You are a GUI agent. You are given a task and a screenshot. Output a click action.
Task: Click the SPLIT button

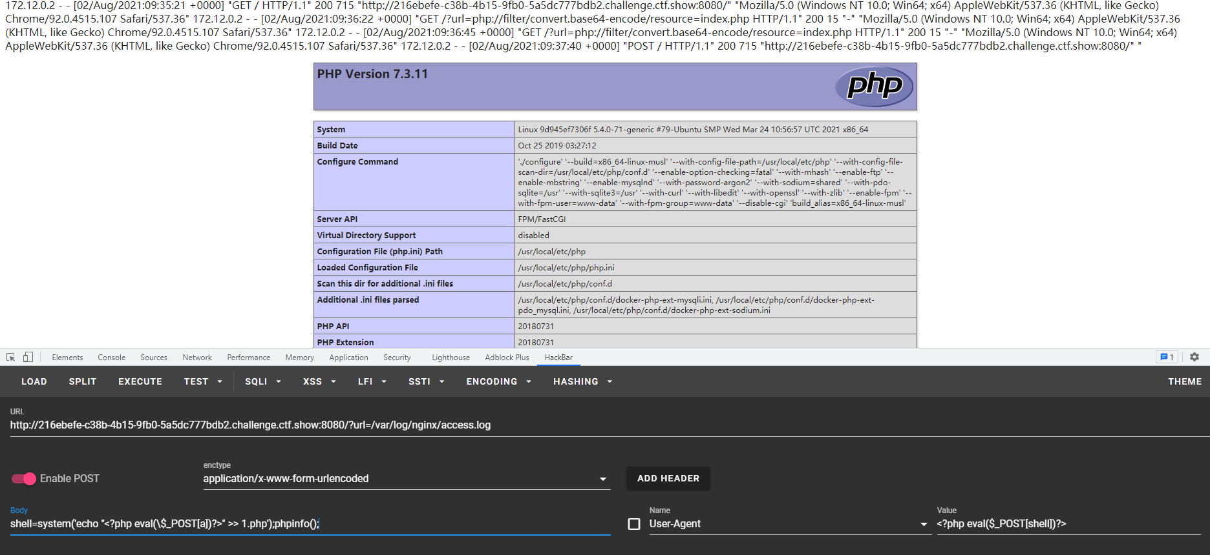83,381
